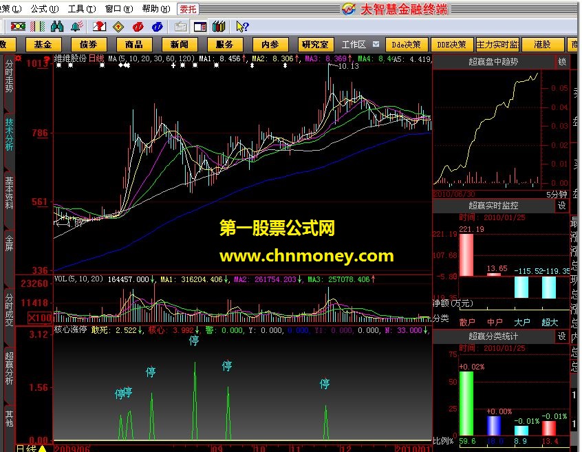Screen dimensions: 582x452
Task: Click the 委托 entrust button
Action: pos(188,9)
